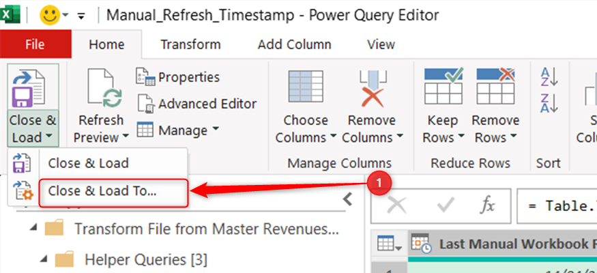Click the fx function icon

click(487, 206)
